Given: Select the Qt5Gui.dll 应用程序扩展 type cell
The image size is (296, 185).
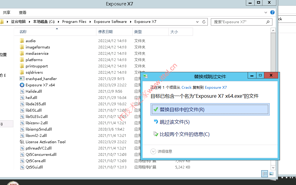Looking at the screenshot, I should click(x=145, y=167).
